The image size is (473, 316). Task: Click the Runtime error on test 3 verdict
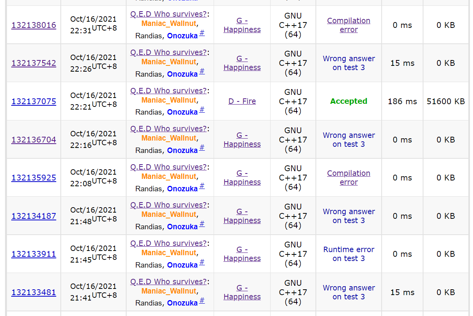(348, 254)
